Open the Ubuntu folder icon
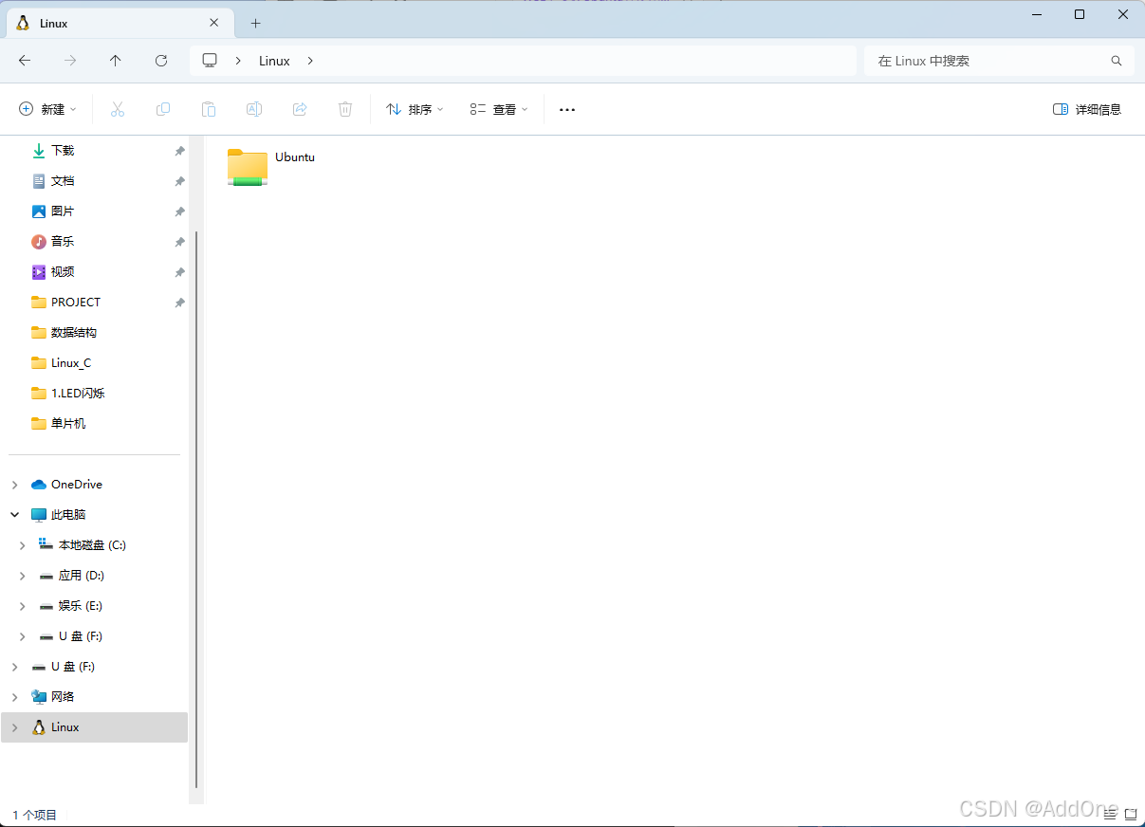The width and height of the screenshot is (1145, 827). point(248,167)
